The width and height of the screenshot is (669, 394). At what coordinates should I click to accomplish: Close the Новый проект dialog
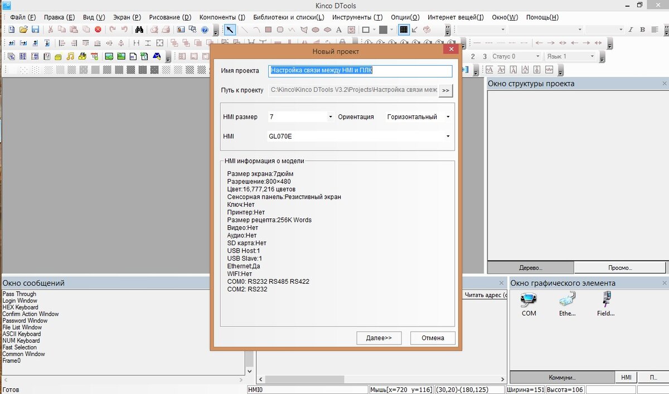[451, 50]
